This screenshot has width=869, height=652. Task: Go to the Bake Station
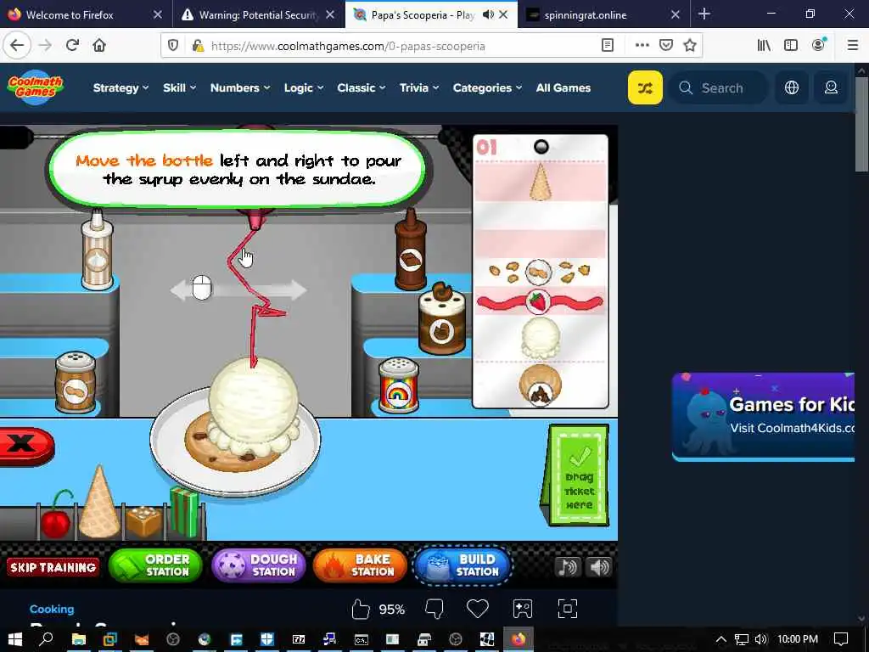pos(360,565)
